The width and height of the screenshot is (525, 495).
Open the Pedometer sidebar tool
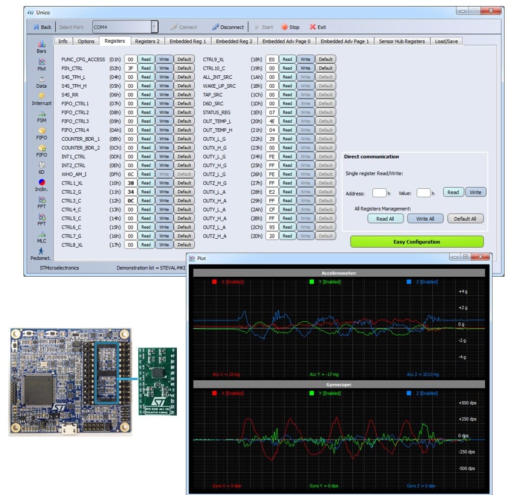pyautogui.click(x=41, y=254)
